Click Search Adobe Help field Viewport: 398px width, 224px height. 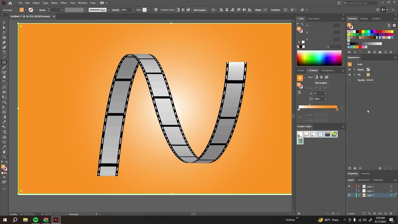point(360,3)
